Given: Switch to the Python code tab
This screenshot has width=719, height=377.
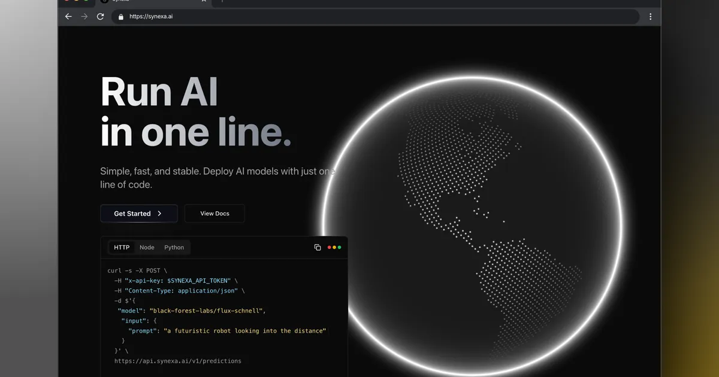Looking at the screenshot, I should click(174, 247).
